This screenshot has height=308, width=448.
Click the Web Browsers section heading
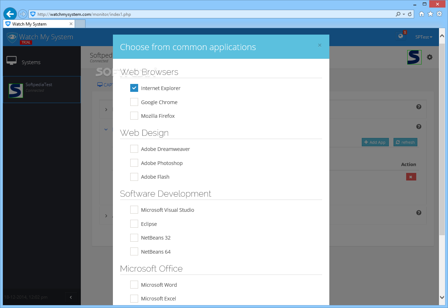coord(149,72)
